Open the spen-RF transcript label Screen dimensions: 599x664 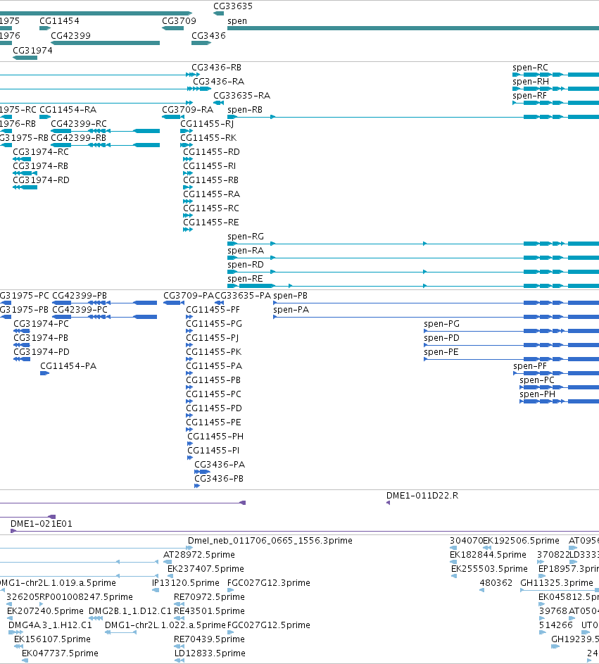tap(529, 96)
